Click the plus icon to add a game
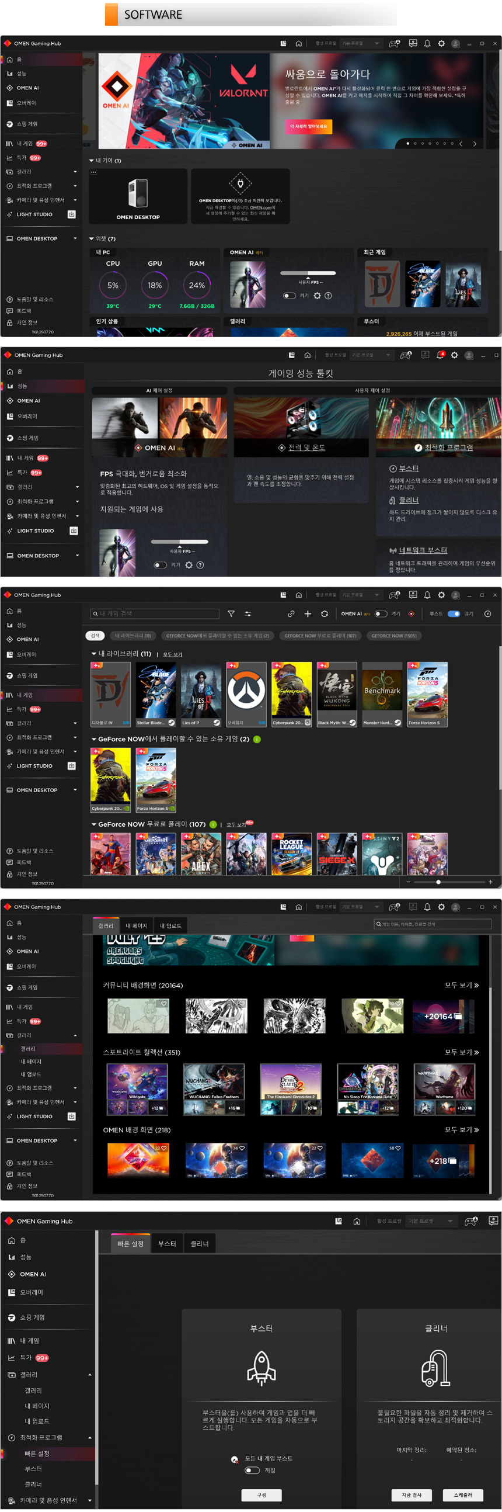Image resolution: width=502 pixels, height=1512 pixels. (x=308, y=614)
